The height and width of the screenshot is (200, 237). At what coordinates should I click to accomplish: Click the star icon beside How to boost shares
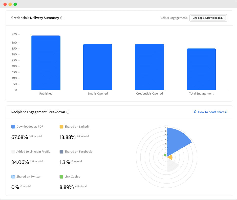[x=195, y=112]
